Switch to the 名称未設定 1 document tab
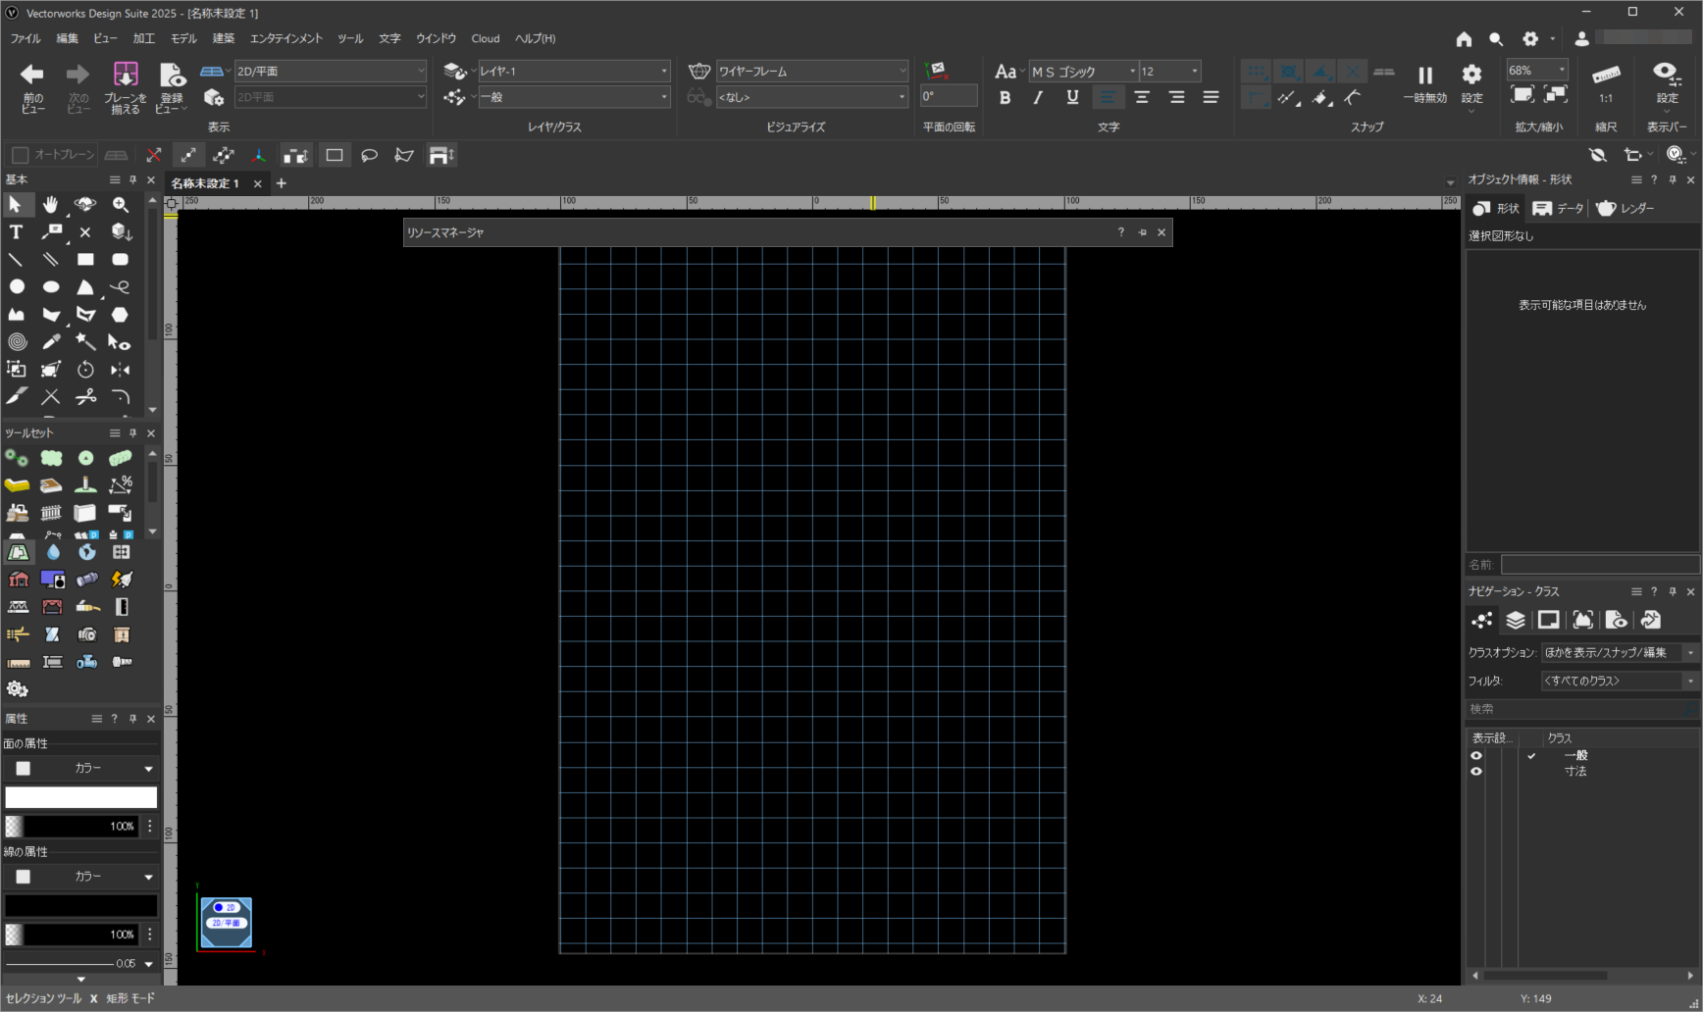The width and height of the screenshot is (1703, 1012). [205, 183]
